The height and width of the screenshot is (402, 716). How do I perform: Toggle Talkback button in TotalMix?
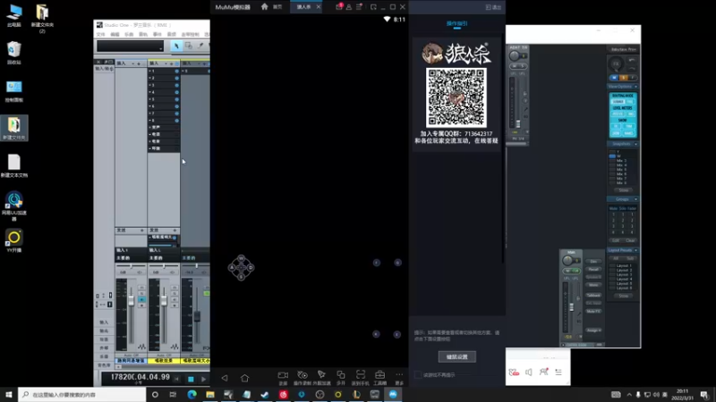[x=593, y=296]
